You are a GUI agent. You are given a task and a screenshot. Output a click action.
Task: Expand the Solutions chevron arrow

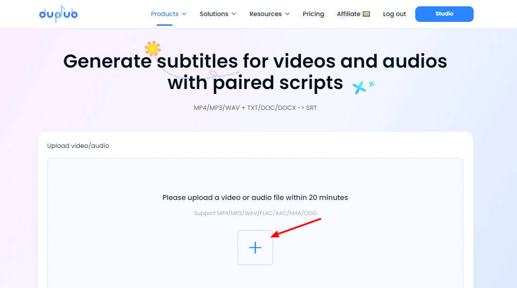pos(234,14)
